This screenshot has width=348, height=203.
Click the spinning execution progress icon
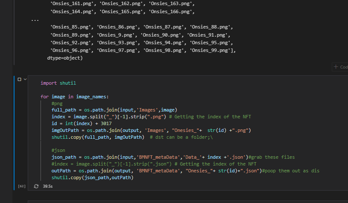36,186
